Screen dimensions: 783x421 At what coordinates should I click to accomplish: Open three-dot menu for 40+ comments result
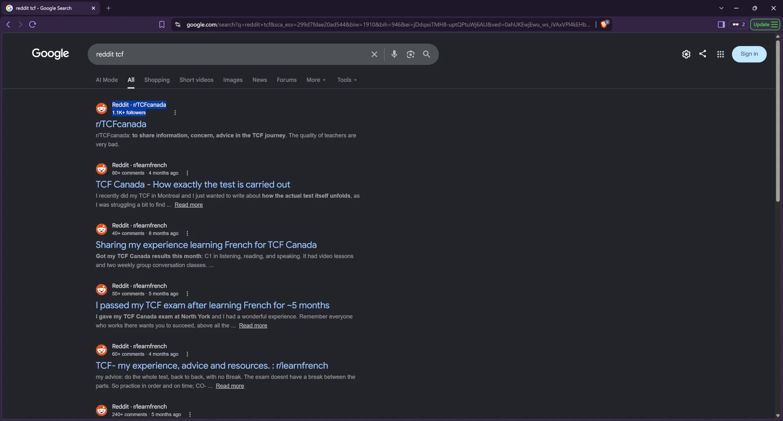187,233
